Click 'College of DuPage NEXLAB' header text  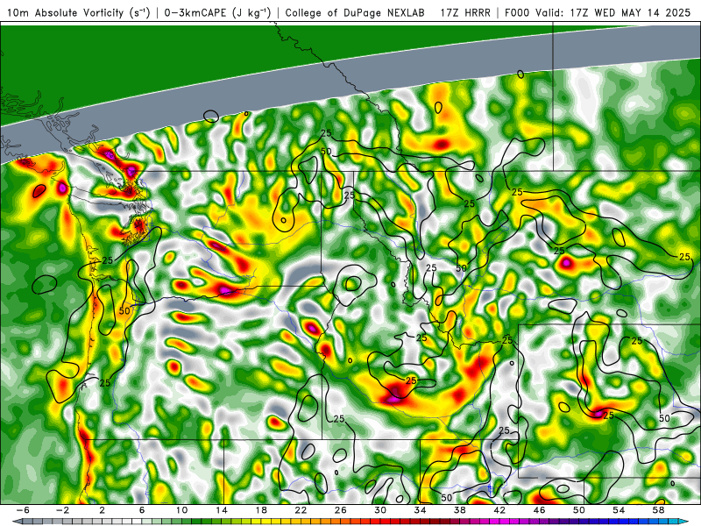coord(355,12)
